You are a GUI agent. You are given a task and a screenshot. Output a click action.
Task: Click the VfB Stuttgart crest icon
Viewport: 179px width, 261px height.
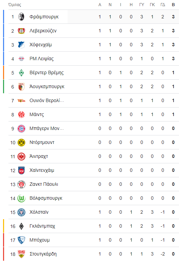(21, 254)
